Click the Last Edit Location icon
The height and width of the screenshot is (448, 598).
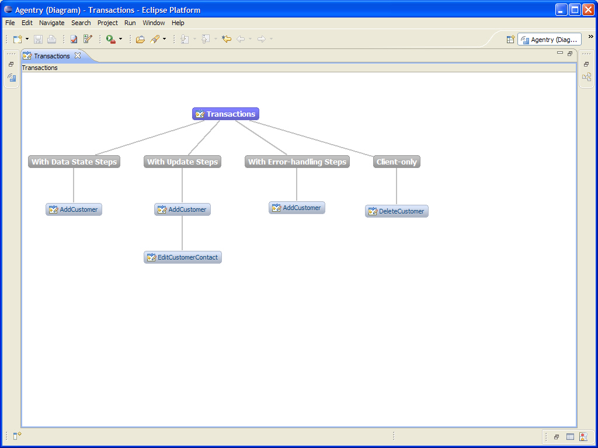(x=227, y=39)
